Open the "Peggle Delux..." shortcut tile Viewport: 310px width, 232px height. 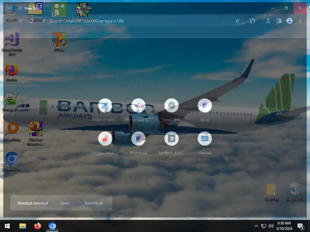click(105, 143)
